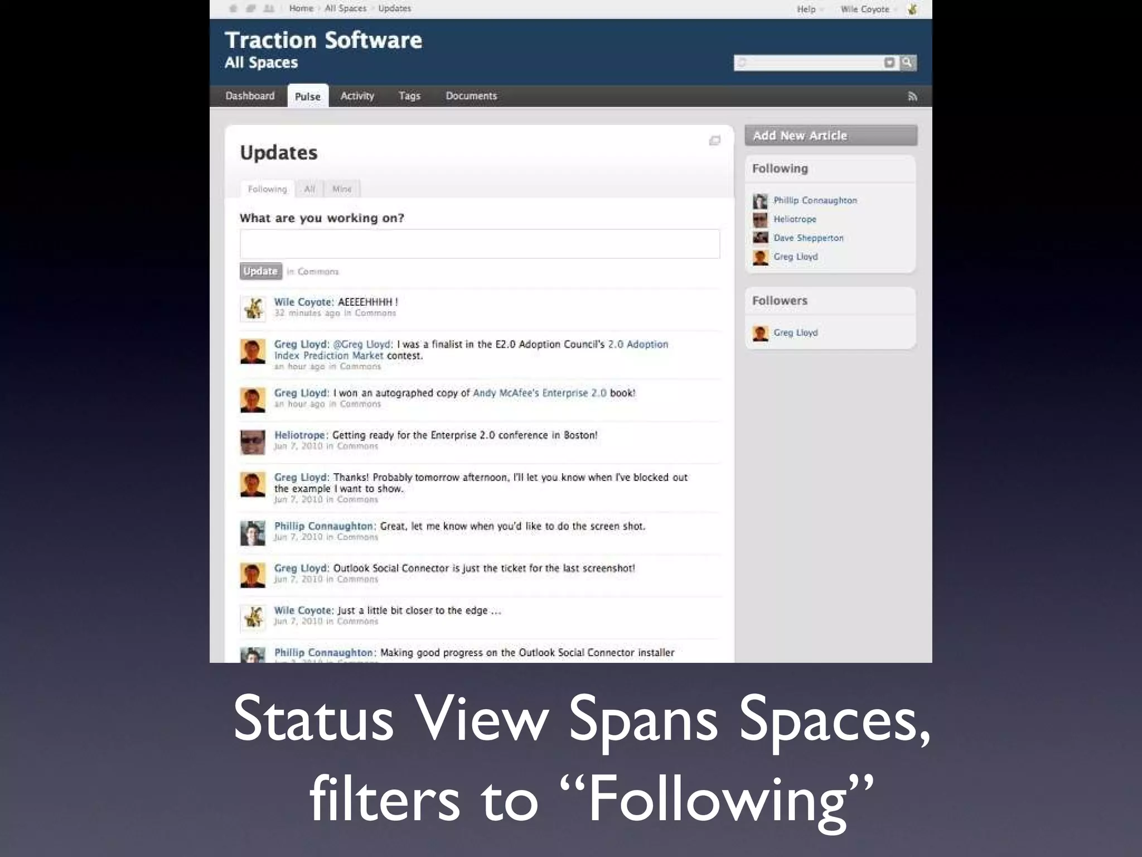The width and height of the screenshot is (1142, 857).
Task: Open the search options dropdown arrow
Action: [x=889, y=62]
